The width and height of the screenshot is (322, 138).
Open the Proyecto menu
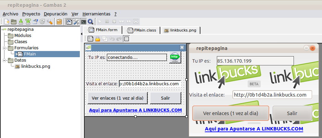[x=31, y=14]
